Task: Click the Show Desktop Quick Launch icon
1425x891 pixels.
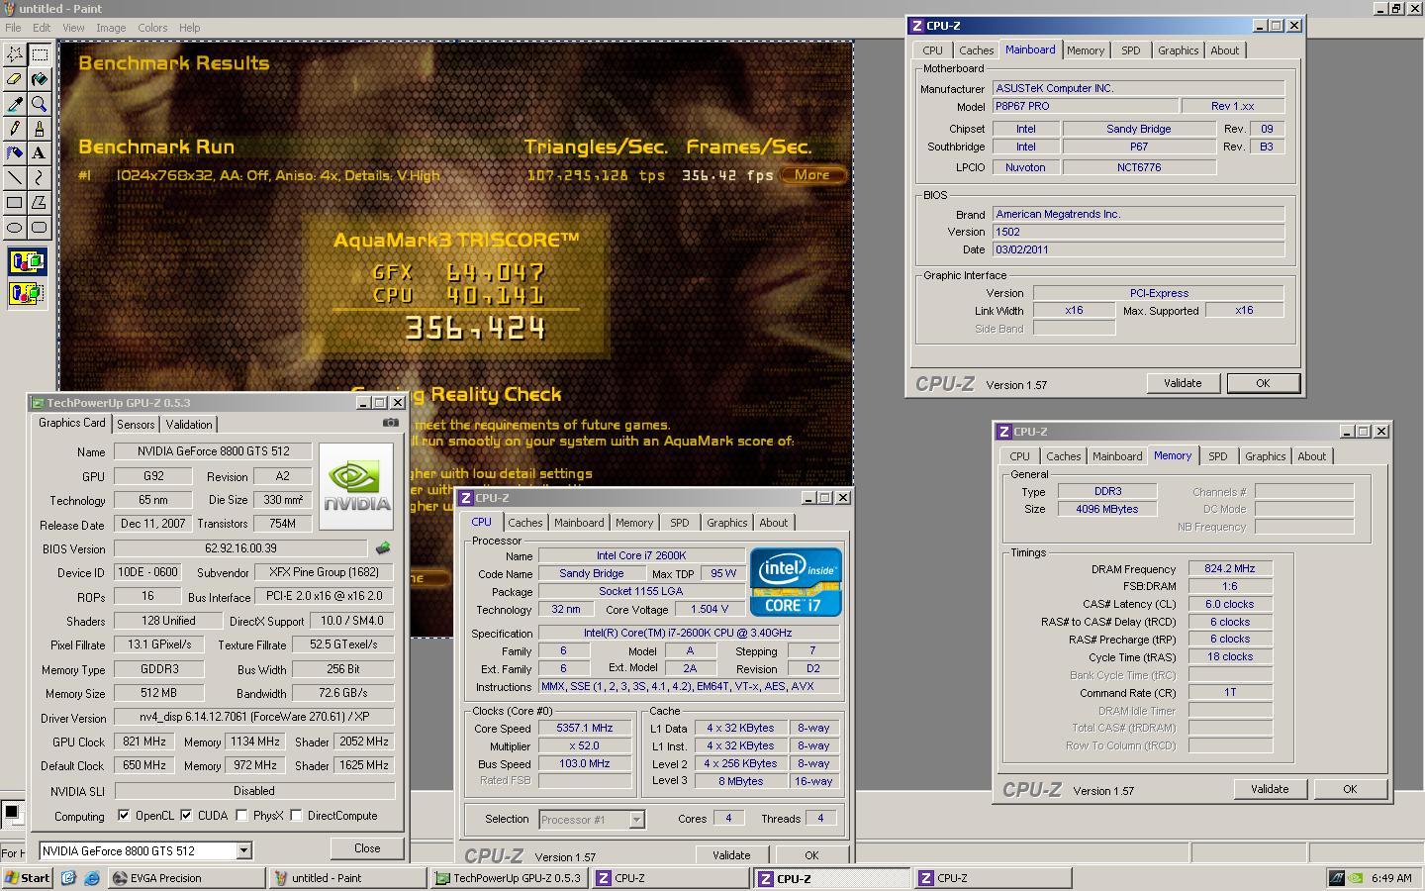Action: pos(68,878)
